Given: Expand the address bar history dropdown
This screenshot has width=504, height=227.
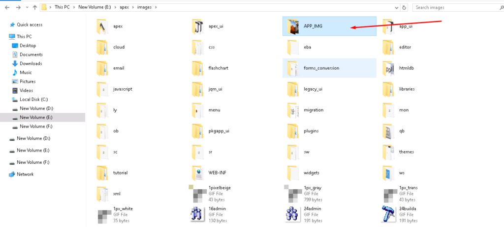Looking at the screenshot, I should tap(395, 7).
